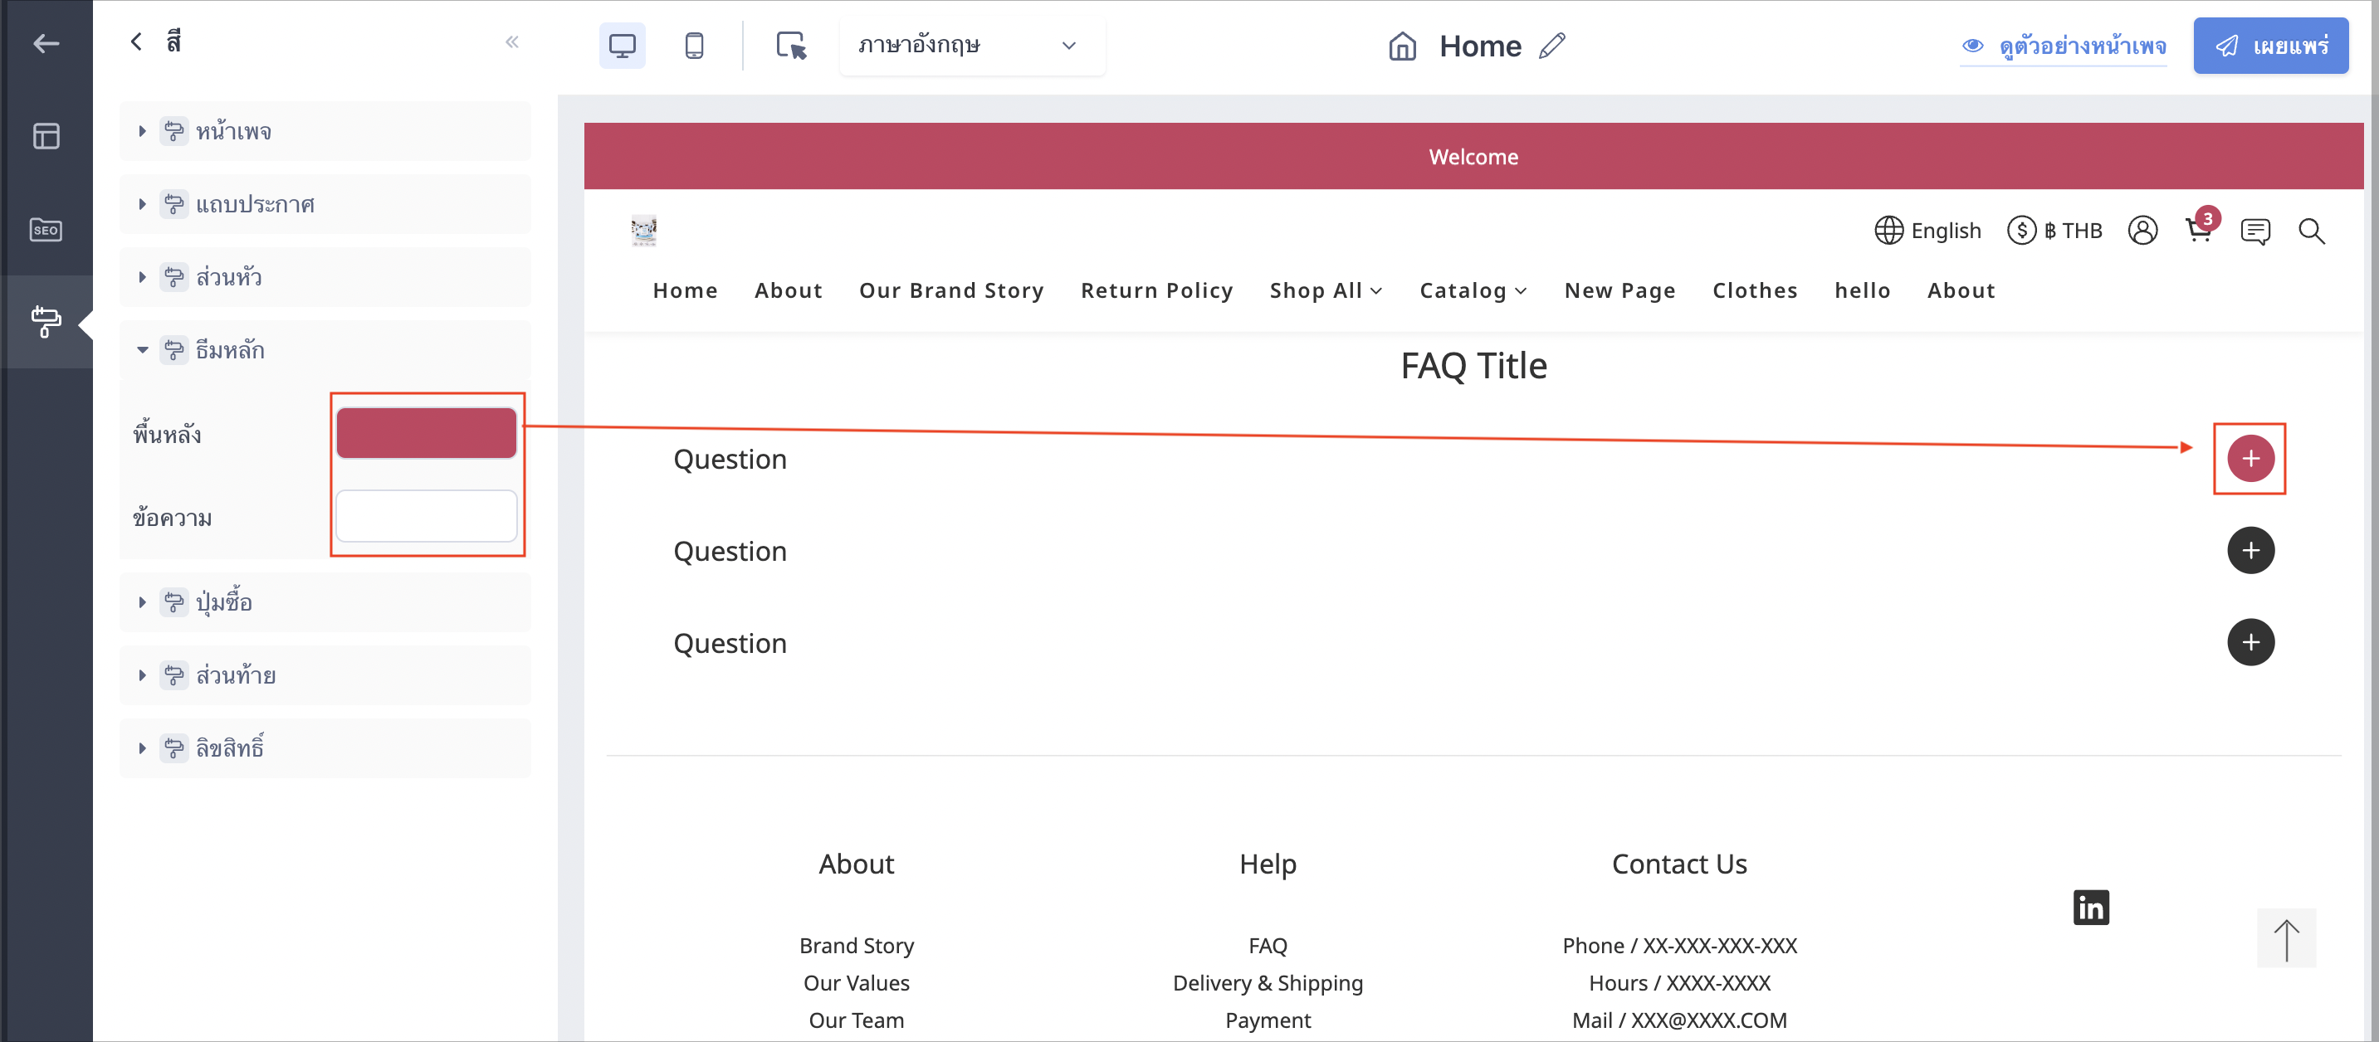Open the LinkedIn footer icon
The width and height of the screenshot is (2379, 1042).
pos(2091,906)
